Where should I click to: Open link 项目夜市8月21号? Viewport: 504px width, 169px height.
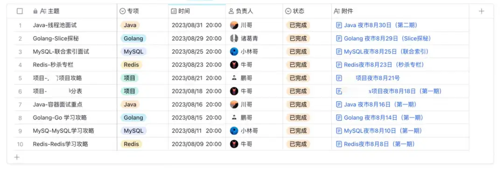point(378,78)
